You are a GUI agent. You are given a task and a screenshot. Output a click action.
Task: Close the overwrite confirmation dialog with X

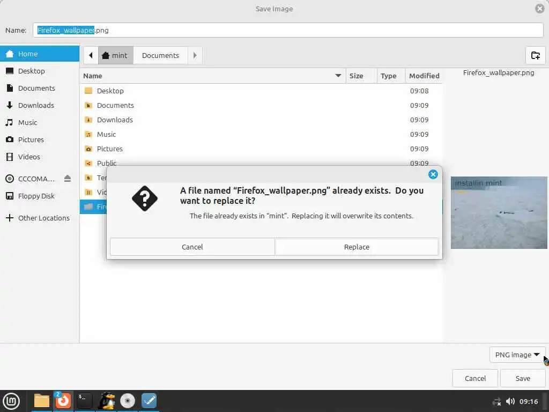[x=433, y=174]
